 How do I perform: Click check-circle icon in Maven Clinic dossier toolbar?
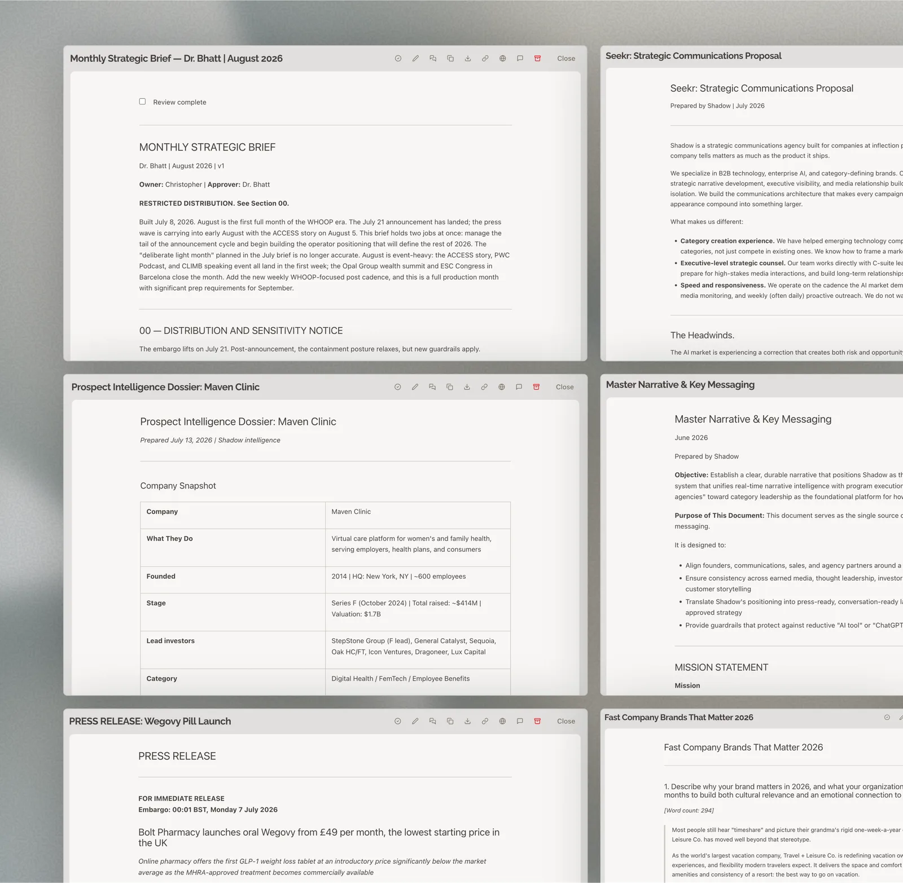click(398, 387)
